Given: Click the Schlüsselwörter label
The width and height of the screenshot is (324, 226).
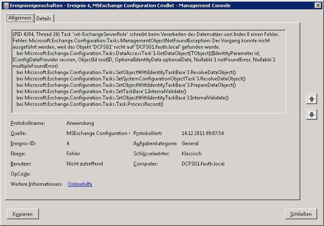Looking at the screenshot, I should (x=151, y=153).
